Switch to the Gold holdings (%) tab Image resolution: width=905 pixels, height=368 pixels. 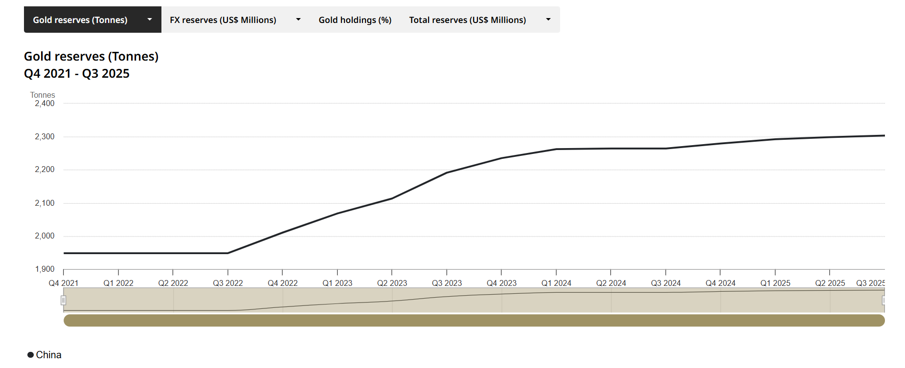click(x=355, y=20)
